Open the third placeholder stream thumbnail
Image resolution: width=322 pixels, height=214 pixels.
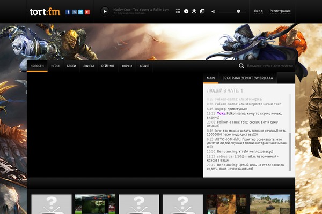click(139, 204)
